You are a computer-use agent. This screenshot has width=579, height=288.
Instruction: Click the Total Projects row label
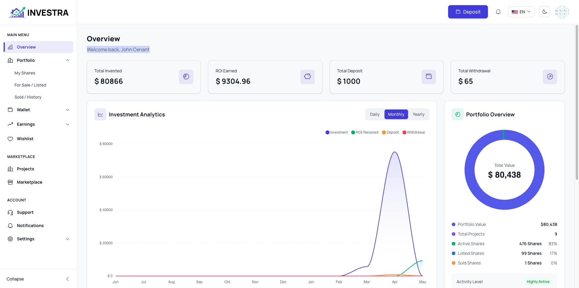coord(471,234)
